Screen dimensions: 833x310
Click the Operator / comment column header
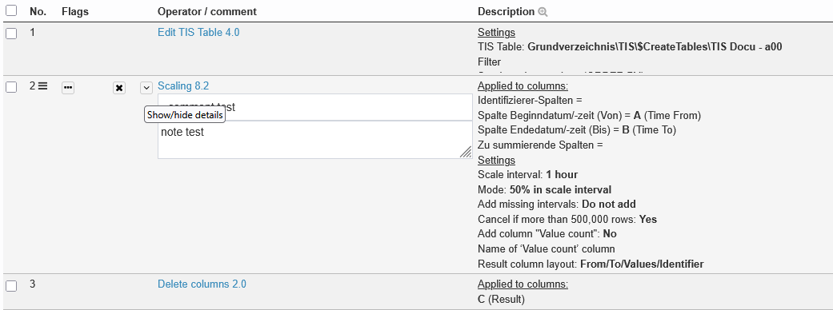tap(207, 11)
